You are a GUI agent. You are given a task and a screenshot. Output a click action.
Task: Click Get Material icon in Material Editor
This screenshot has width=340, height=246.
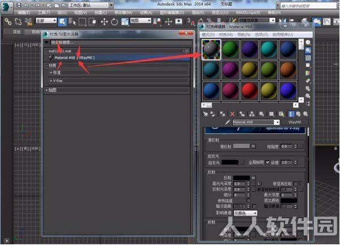point(206,114)
